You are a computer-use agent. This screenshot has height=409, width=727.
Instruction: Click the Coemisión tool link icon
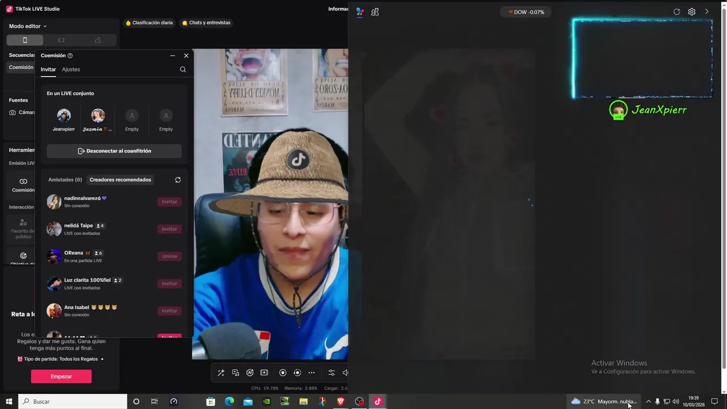coord(23,181)
